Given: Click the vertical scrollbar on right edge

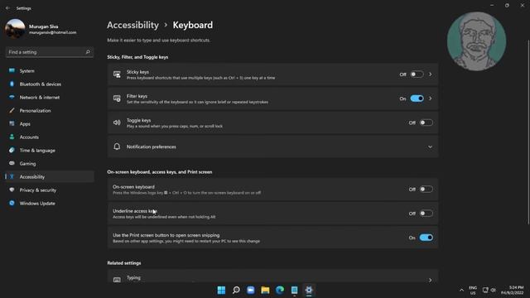Looking at the screenshot, I should [528, 132].
